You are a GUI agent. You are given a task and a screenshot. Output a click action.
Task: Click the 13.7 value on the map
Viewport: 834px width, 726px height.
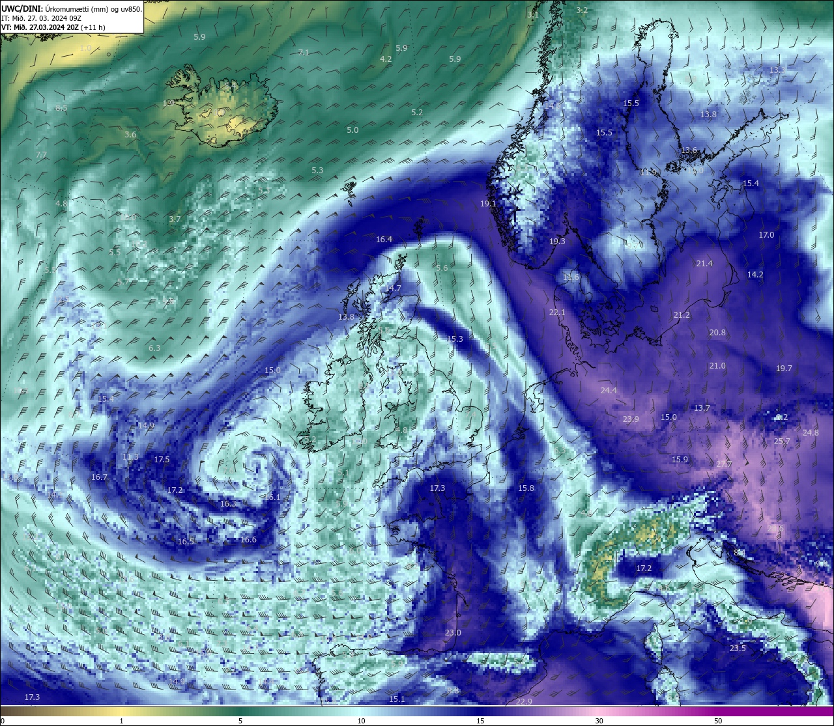[702, 408]
